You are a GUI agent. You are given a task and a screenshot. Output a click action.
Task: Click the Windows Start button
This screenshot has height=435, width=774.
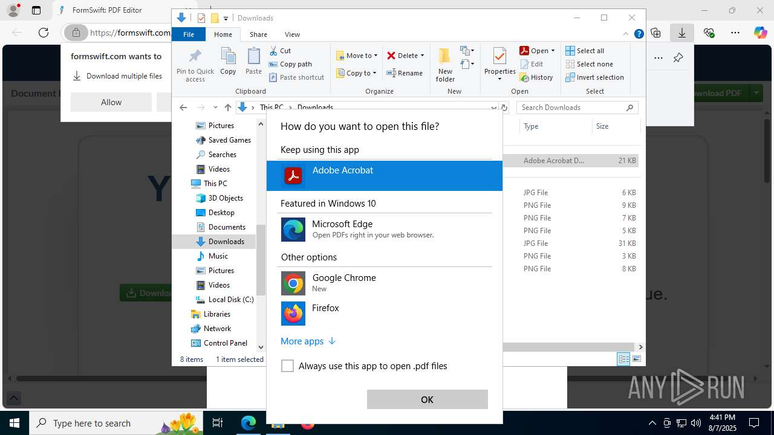coord(14,423)
